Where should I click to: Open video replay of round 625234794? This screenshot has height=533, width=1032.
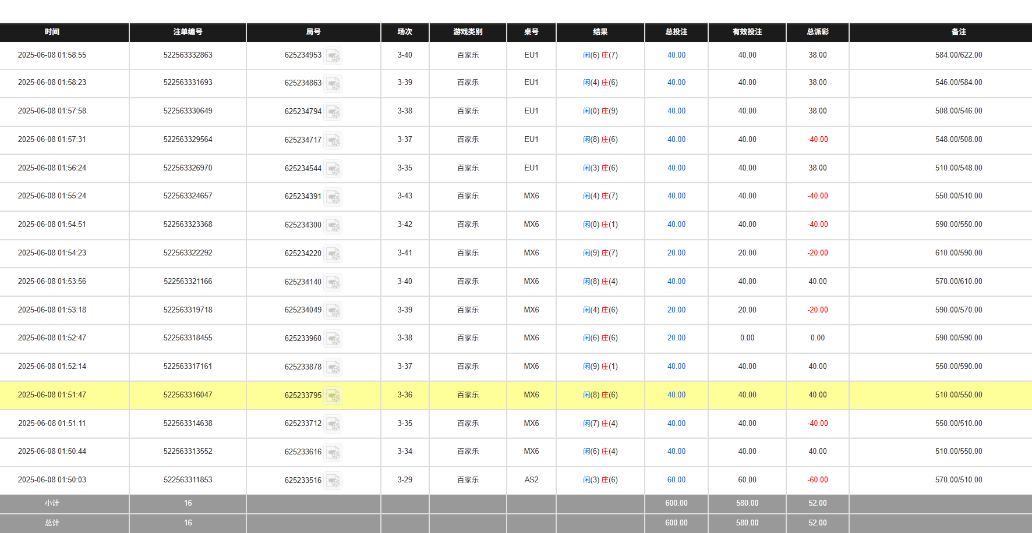pos(333,112)
